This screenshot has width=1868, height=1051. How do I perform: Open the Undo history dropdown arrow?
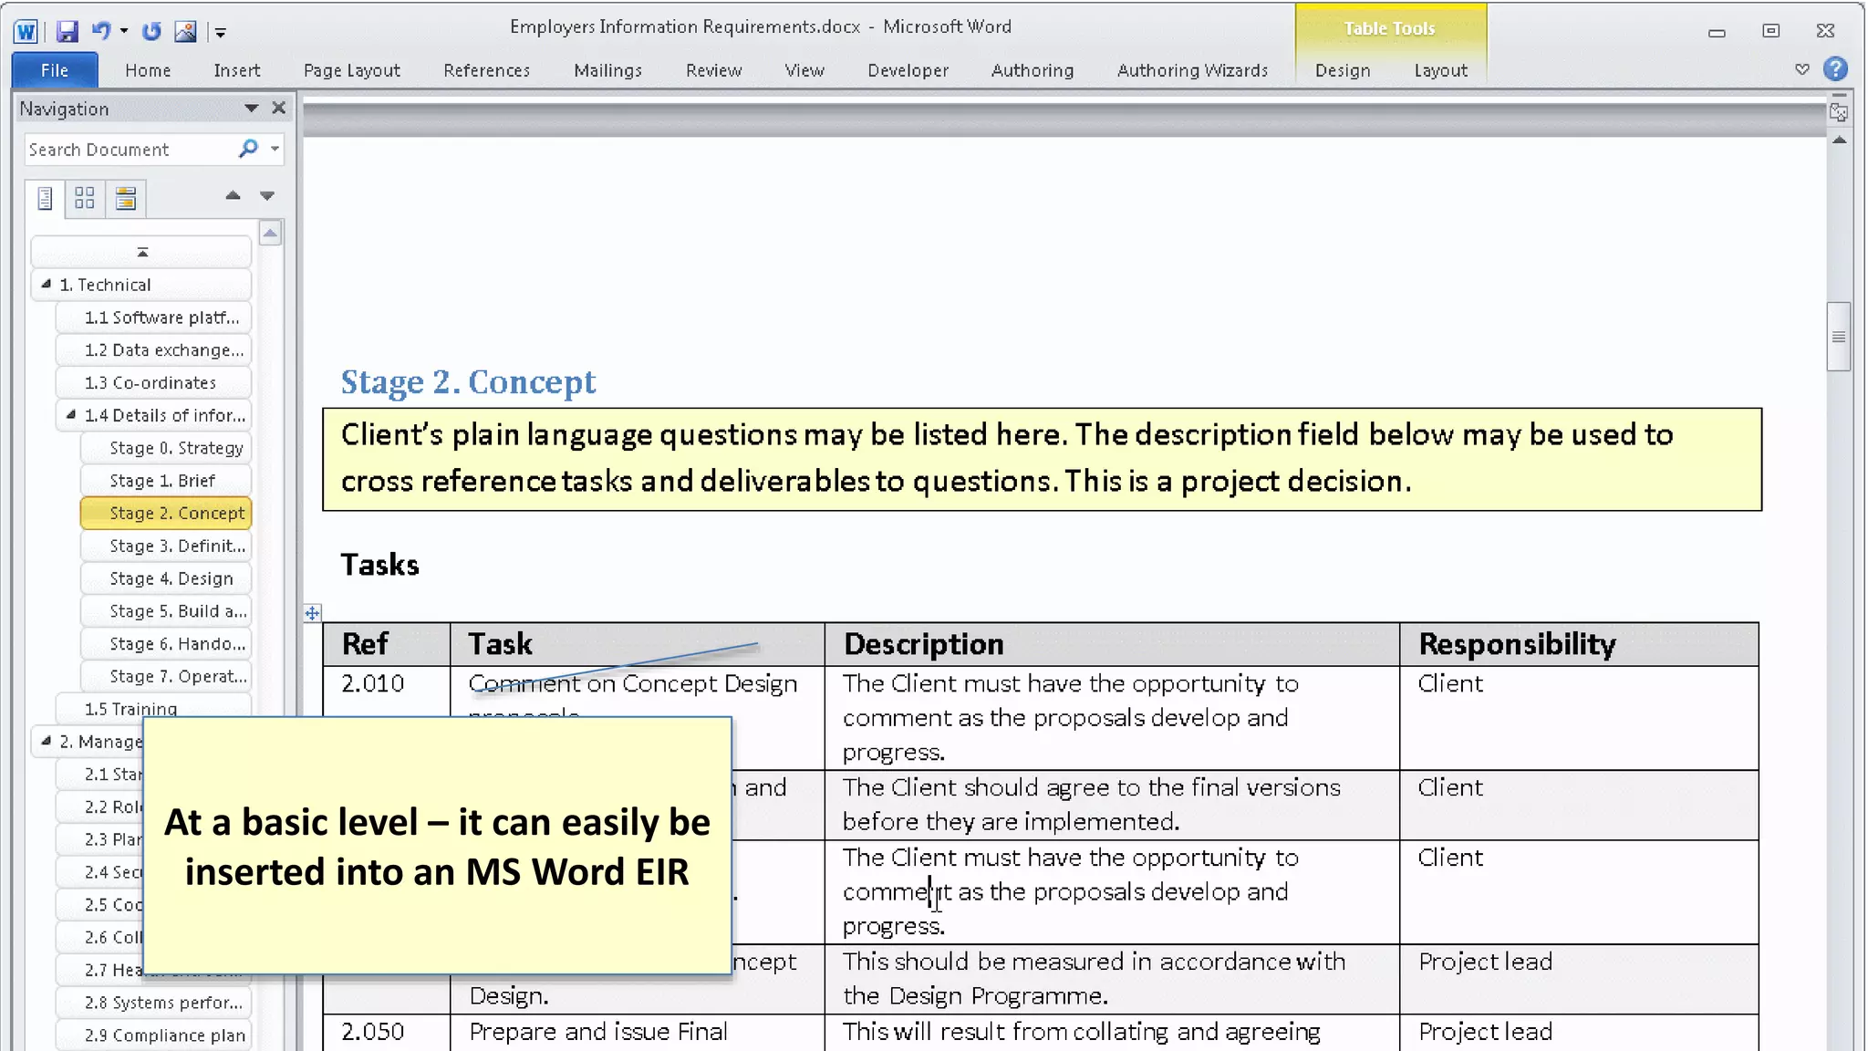point(124,31)
